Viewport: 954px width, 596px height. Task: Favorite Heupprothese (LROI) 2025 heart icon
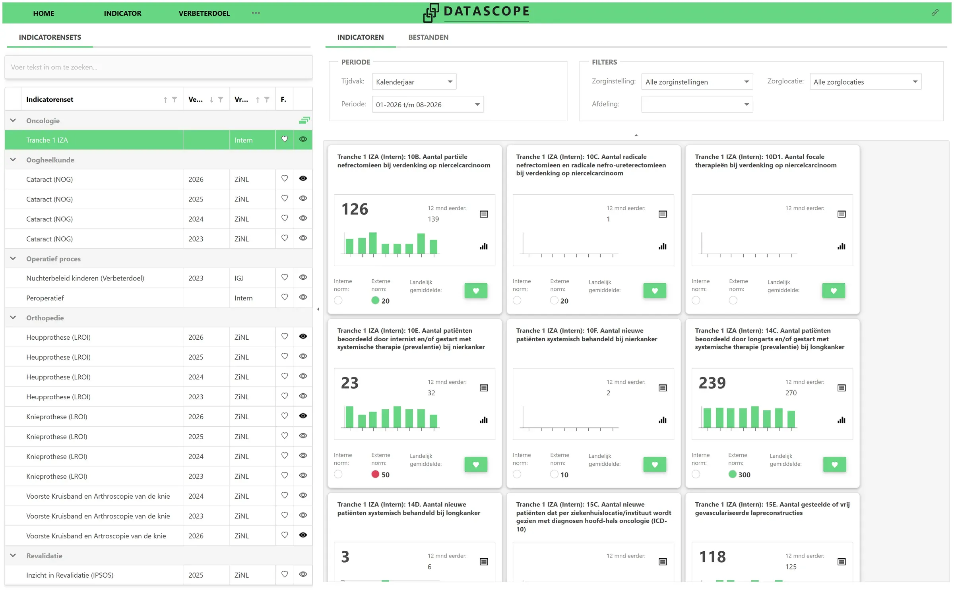click(285, 356)
